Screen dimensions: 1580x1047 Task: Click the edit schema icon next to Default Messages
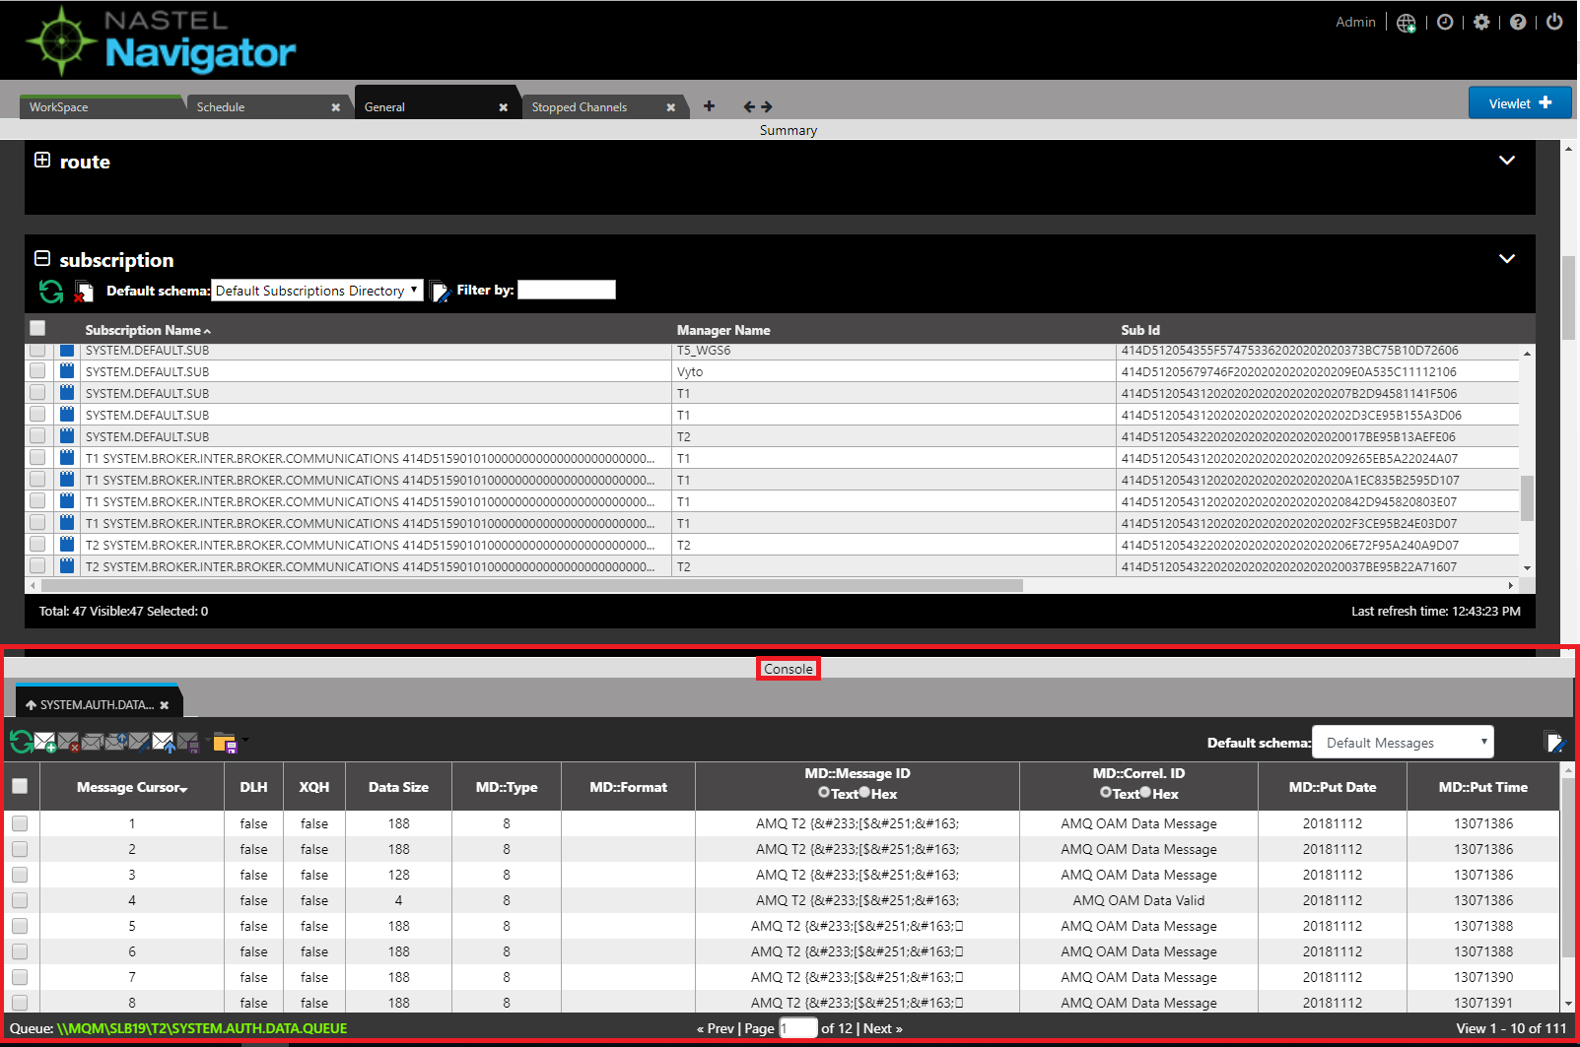pos(1554,743)
